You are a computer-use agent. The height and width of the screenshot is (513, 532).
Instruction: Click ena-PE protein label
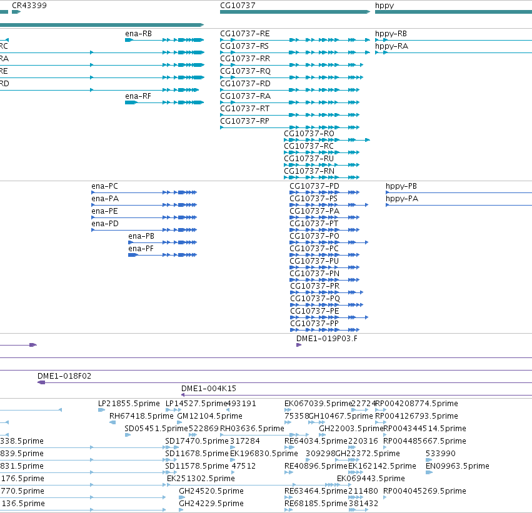[x=104, y=211]
